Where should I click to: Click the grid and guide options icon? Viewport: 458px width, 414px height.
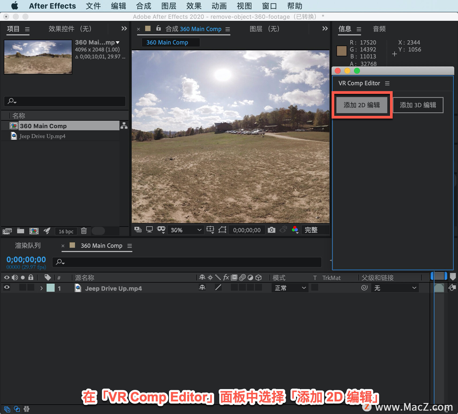[x=211, y=230]
